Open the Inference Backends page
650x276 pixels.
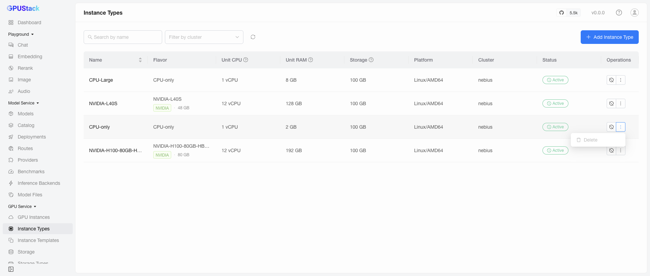click(38, 183)
